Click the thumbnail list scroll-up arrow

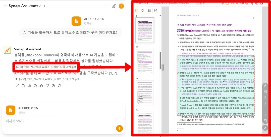[x=160, y=16]
